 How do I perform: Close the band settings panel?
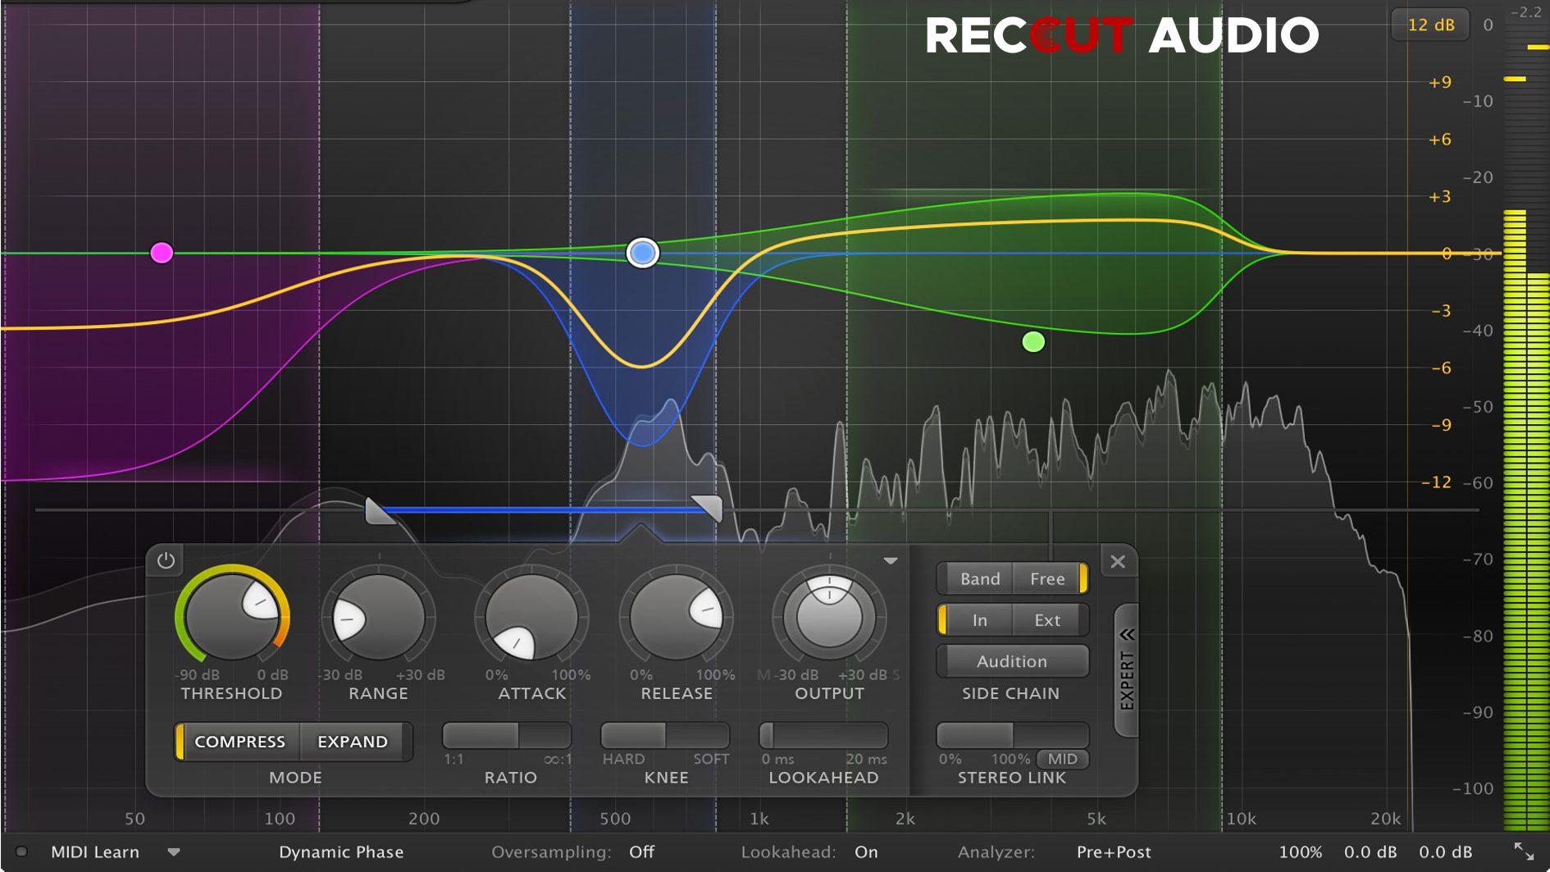(1117, 562)
